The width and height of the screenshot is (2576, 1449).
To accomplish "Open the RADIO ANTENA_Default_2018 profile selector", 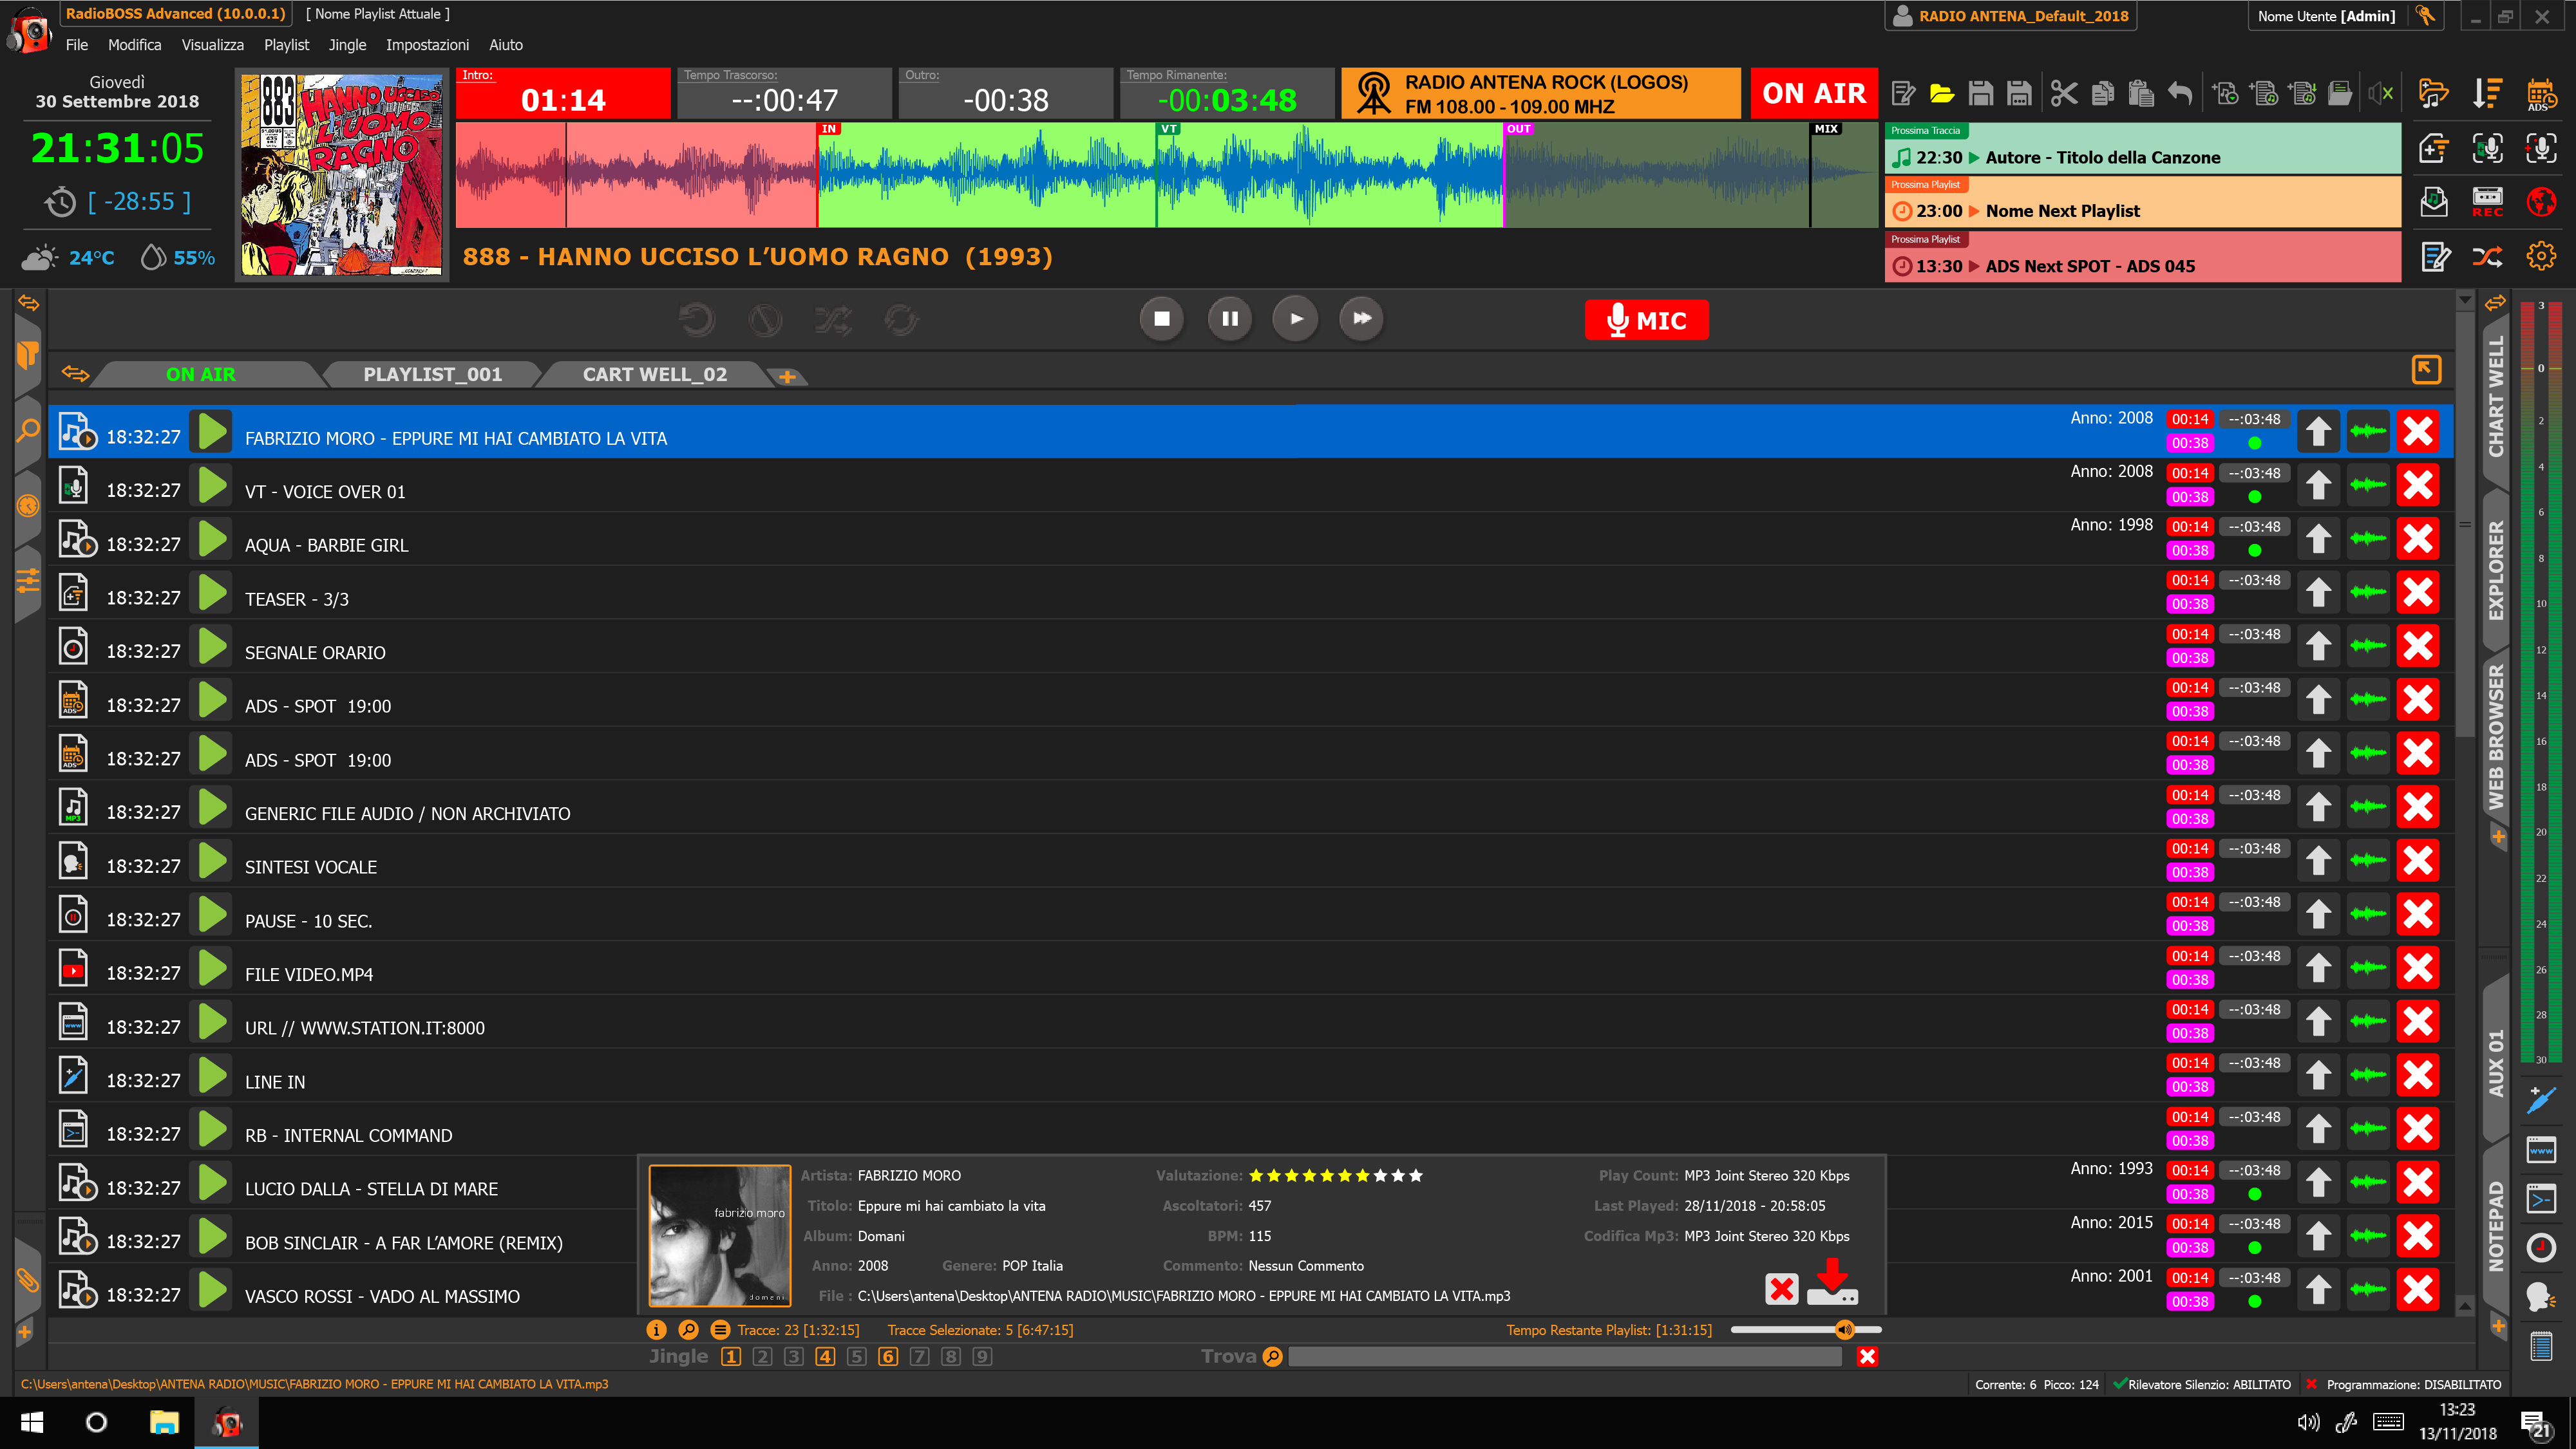I will [x=2011, y=16].
